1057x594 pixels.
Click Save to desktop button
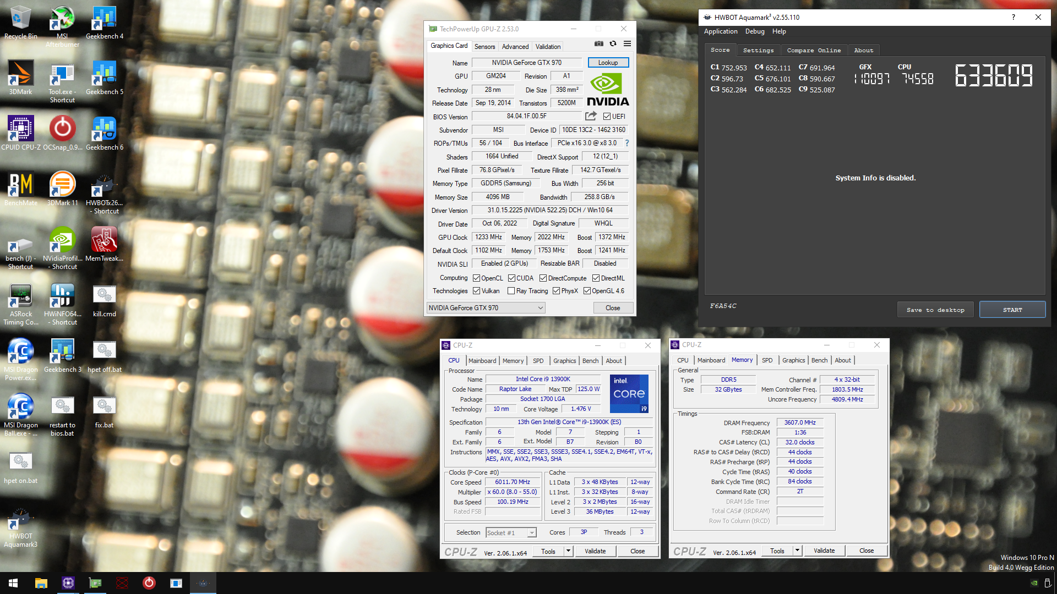point(935,310)
